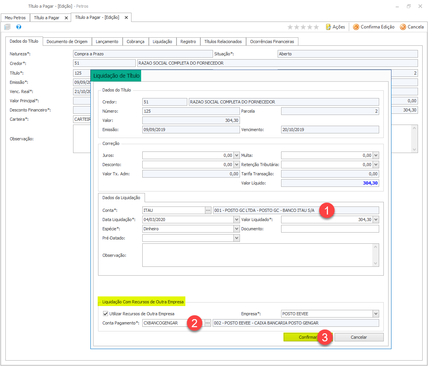Open the Espécie dropdown showing Dinheiro
The width and height of the screenshot is (428, 366).
pyautogui.click(x=236, y=229)
